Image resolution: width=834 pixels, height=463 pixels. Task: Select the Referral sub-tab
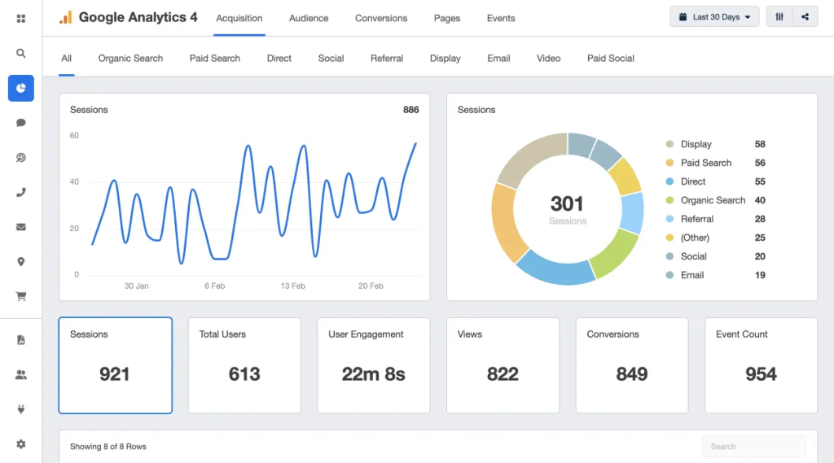coord(387,59)
